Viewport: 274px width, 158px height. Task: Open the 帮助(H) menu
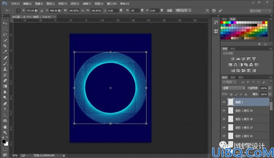(x=125, y=3)
